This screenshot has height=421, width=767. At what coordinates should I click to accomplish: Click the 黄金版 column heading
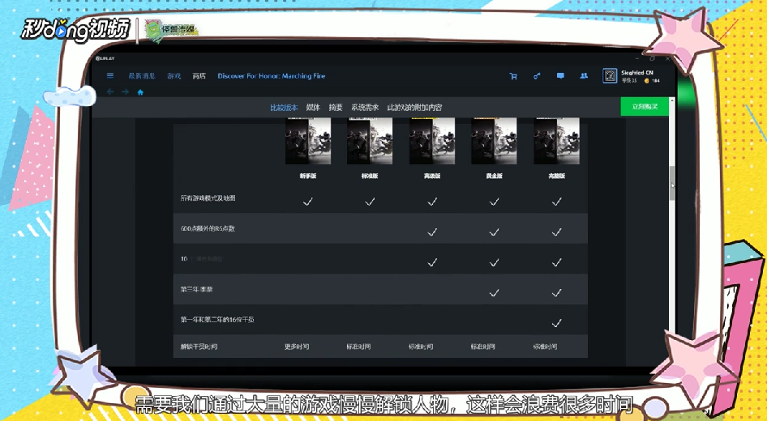tap(494, 176)
